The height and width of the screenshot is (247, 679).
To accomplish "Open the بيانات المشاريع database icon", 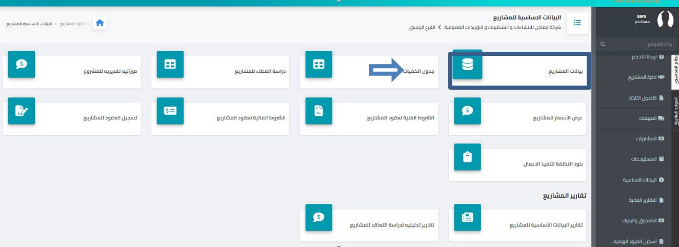I will 467,65.
